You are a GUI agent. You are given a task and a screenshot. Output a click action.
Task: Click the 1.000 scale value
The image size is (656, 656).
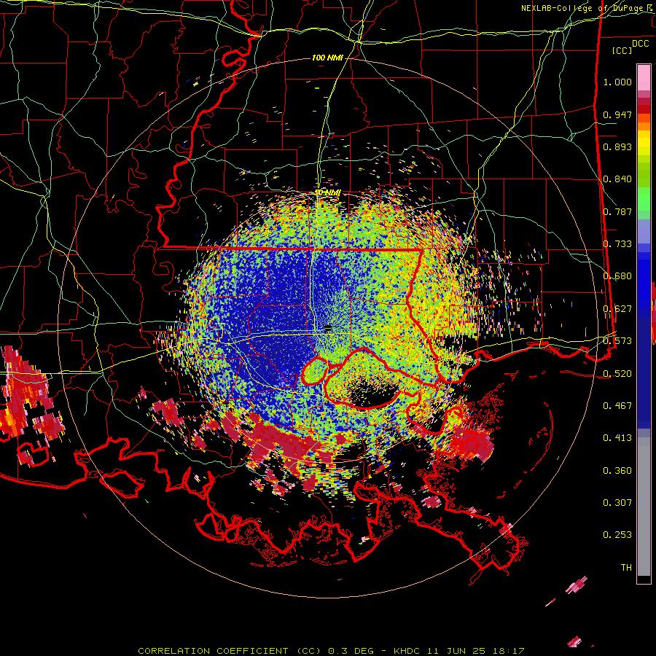click(x=617, y=82)
